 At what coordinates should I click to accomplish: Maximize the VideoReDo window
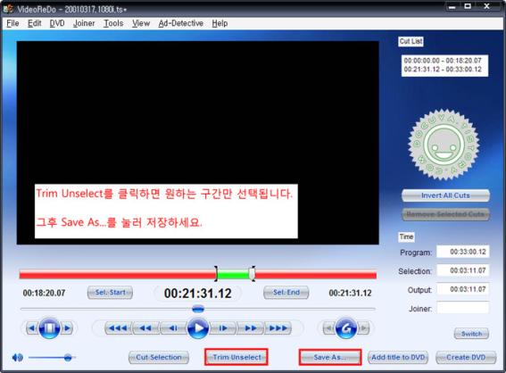pos(468,6)
